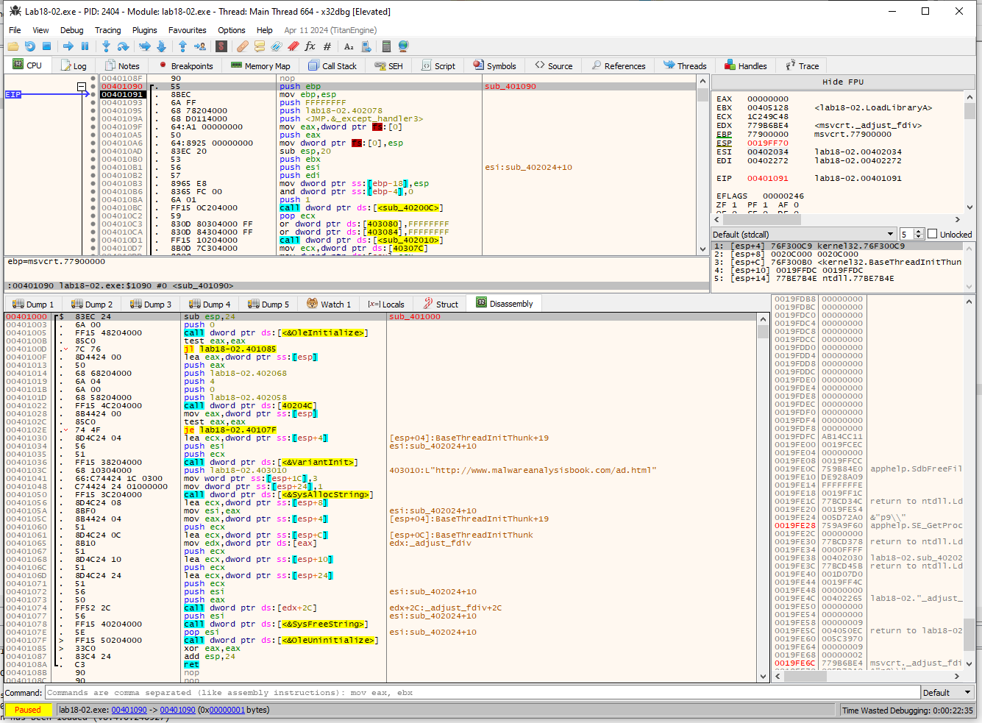Show the Comments list icon
Image resolution: width=982 pixels, height=723 pixels.
click(260, 46)
